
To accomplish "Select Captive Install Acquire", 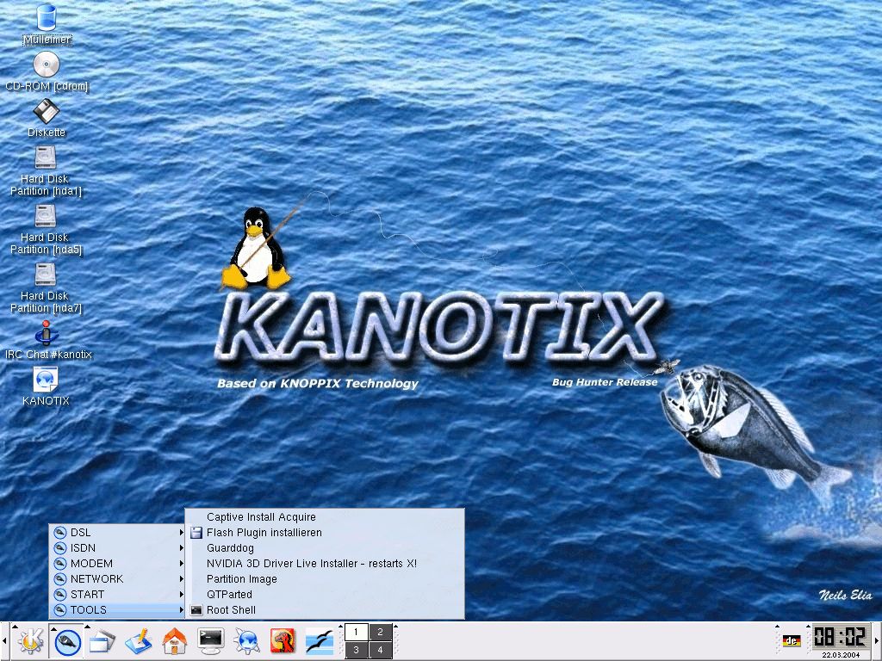I will 325,517.
